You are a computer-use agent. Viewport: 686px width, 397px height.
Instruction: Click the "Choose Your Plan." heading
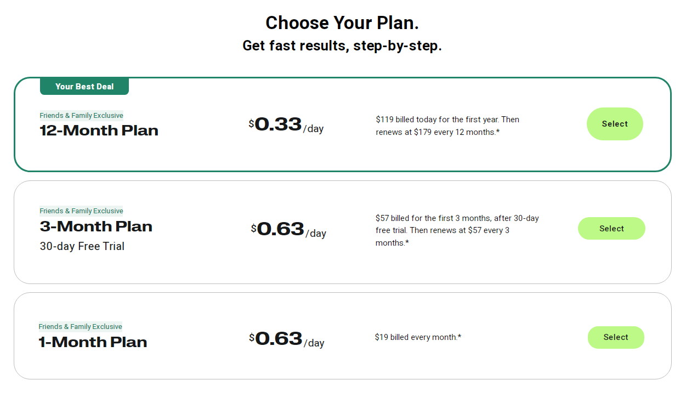342,23
